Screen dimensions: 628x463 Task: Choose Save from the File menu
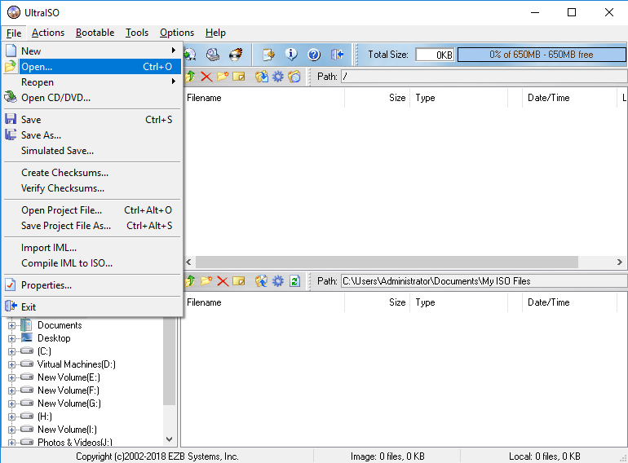92,120
